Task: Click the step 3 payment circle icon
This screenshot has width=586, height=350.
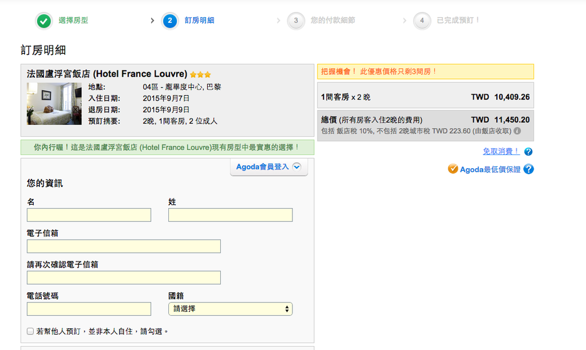Action: click(x=296, y=21)
